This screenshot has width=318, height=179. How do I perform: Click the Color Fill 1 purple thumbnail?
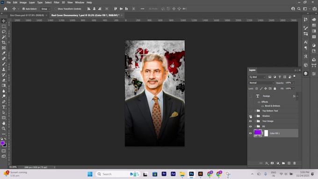[x=258, y=133]
